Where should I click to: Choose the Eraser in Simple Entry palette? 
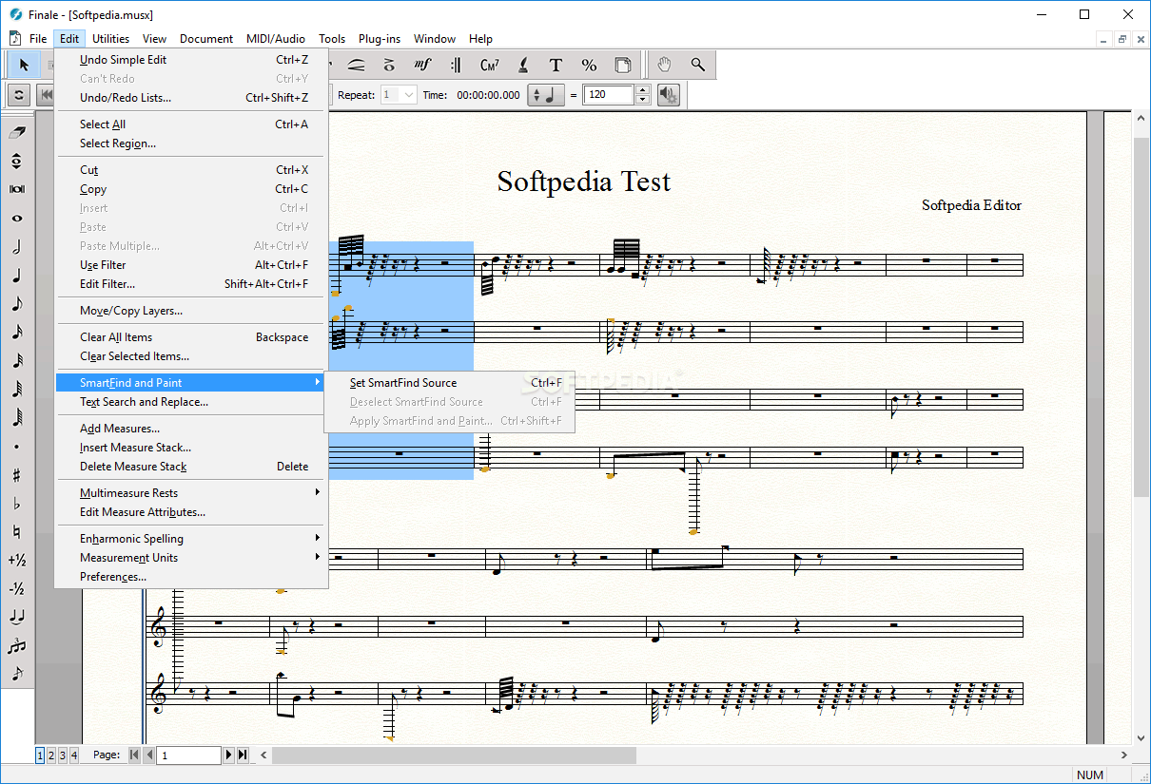pyautogui.click(x=16, y=133)
